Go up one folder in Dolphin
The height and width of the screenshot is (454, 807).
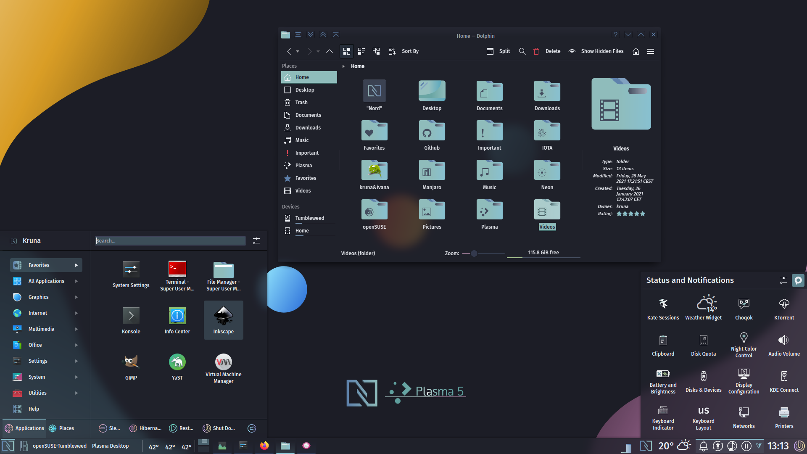pos(330,51)
